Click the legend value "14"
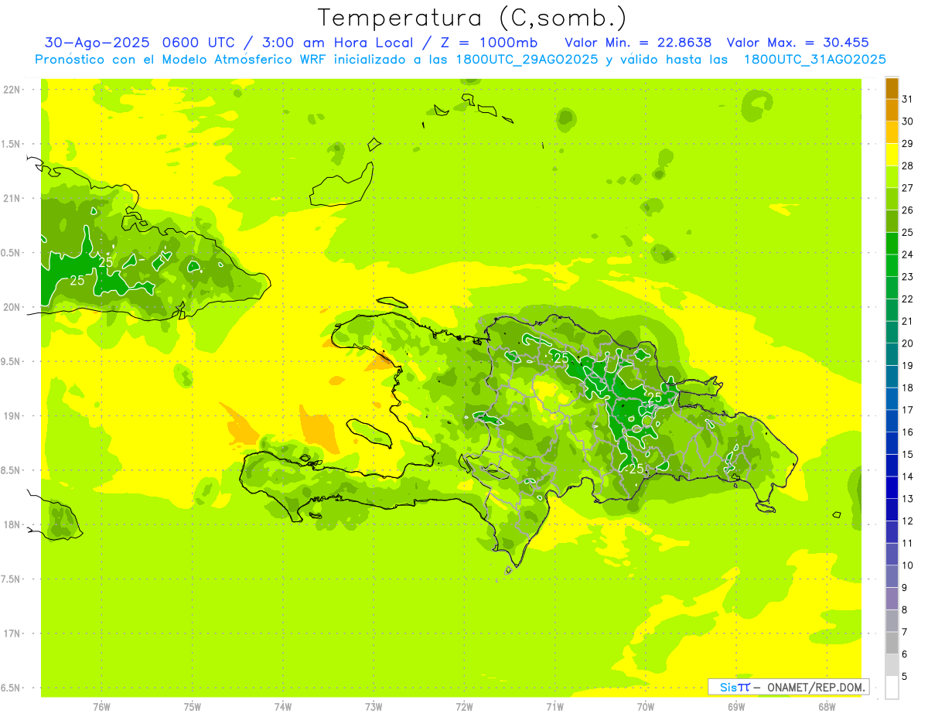The image size is (928, 717). [x=908, y=476]
